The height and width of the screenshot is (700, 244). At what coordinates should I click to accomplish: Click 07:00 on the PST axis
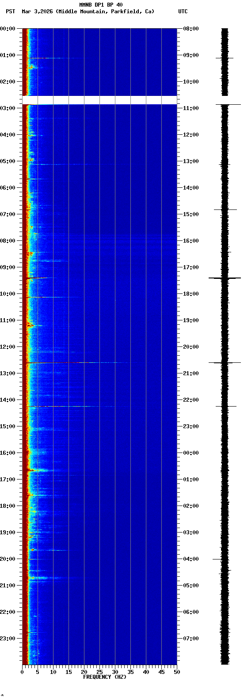point(8,214)
